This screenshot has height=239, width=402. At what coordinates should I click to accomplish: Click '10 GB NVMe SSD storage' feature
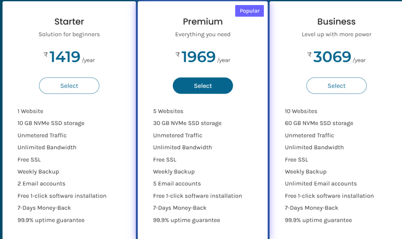[x=51, y=123]
